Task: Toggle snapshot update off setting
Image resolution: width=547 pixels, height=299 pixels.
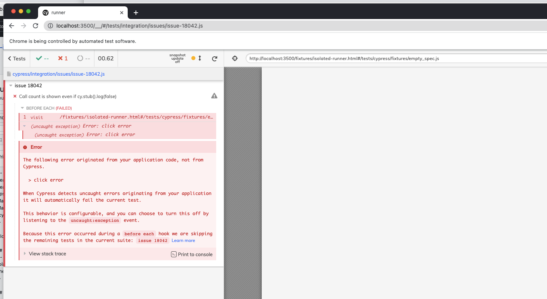Action: tap(177, 59)
